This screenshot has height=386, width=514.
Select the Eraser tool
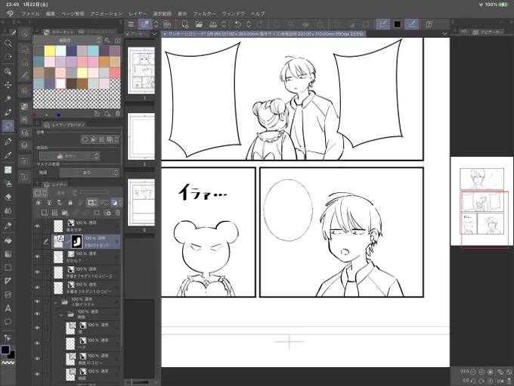pyautogui.click(x=8, y=197)
